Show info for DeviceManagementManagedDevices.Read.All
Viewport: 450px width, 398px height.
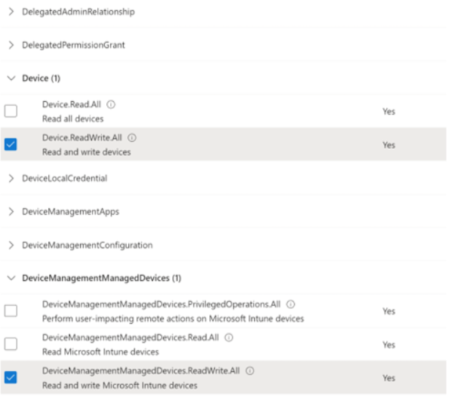tap(229, 338)
